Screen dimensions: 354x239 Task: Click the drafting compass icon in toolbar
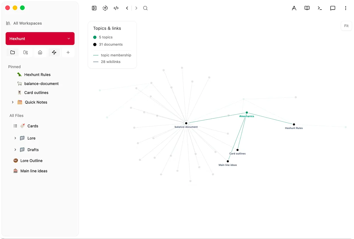pos(294,8)
